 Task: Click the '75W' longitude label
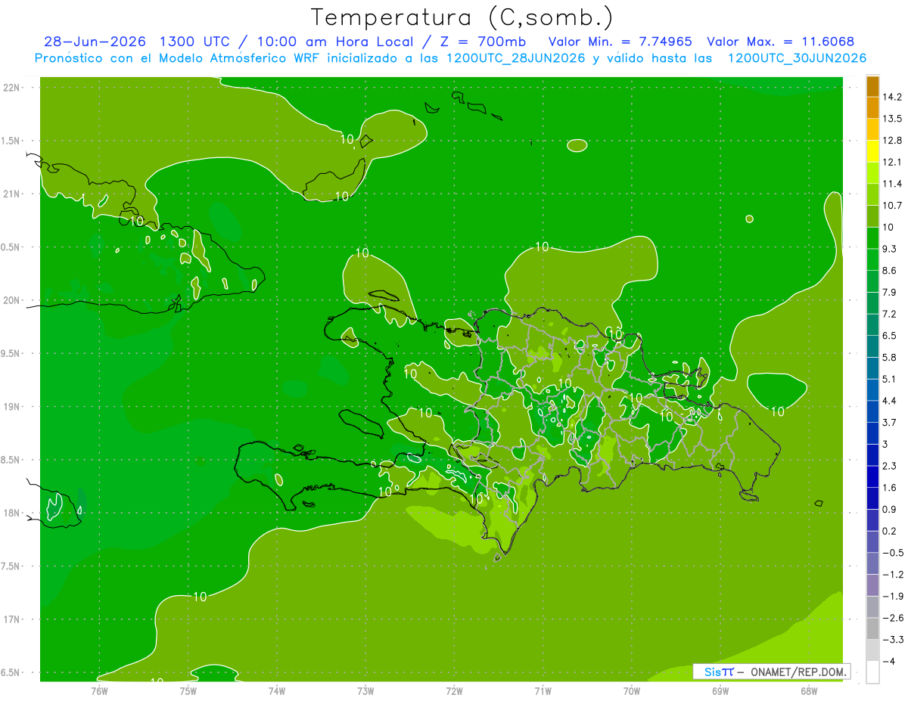188,690
